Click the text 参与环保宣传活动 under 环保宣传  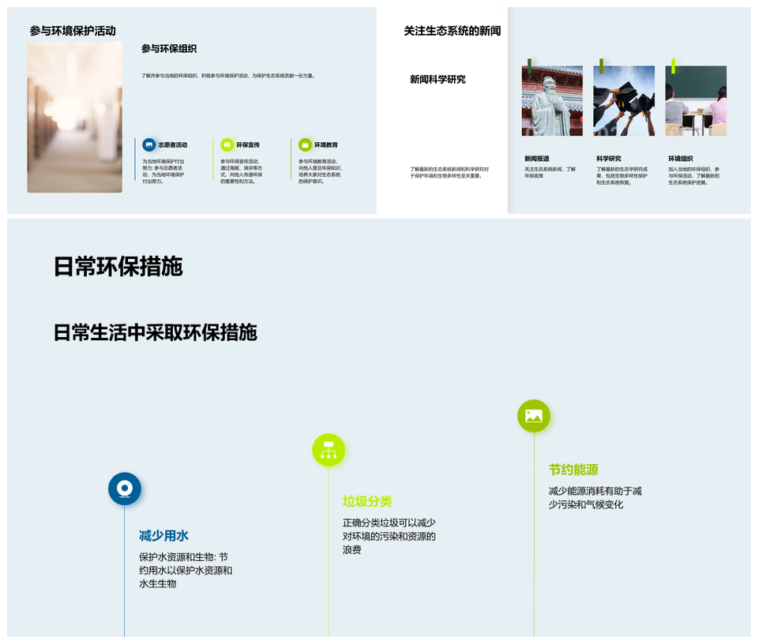point(242,171)
